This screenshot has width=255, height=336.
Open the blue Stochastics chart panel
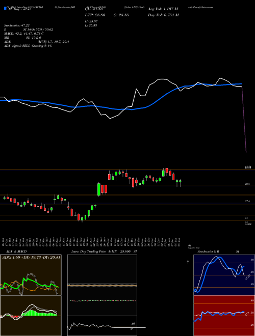coord(224,275)
